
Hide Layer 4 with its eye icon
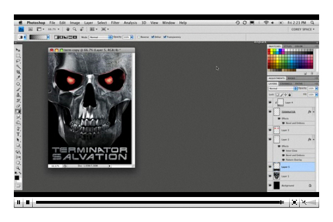(270, 102)
